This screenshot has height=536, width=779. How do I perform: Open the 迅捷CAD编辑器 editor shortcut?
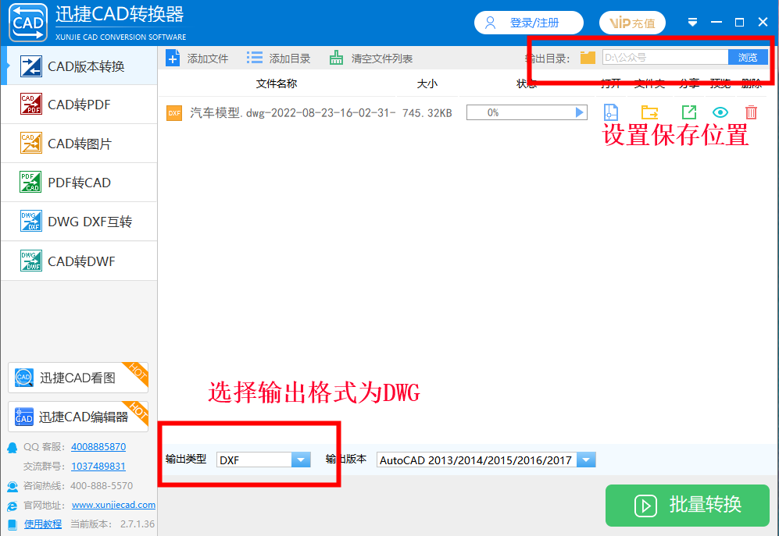point(77,416)
